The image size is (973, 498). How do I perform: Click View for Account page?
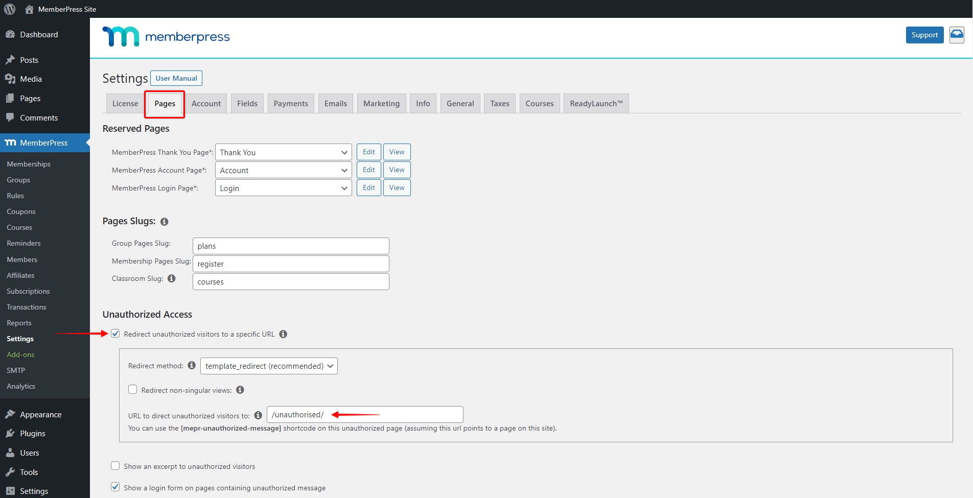click(x=397, y=170)
